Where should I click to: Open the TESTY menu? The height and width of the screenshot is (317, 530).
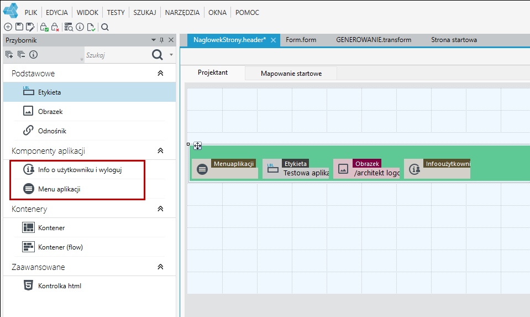[116, 13]
